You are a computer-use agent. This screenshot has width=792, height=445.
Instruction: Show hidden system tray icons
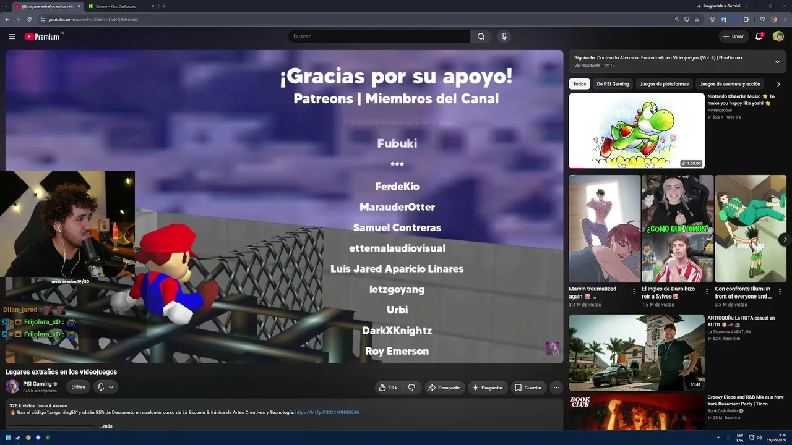pyautogui.click(x=718, y=438)
